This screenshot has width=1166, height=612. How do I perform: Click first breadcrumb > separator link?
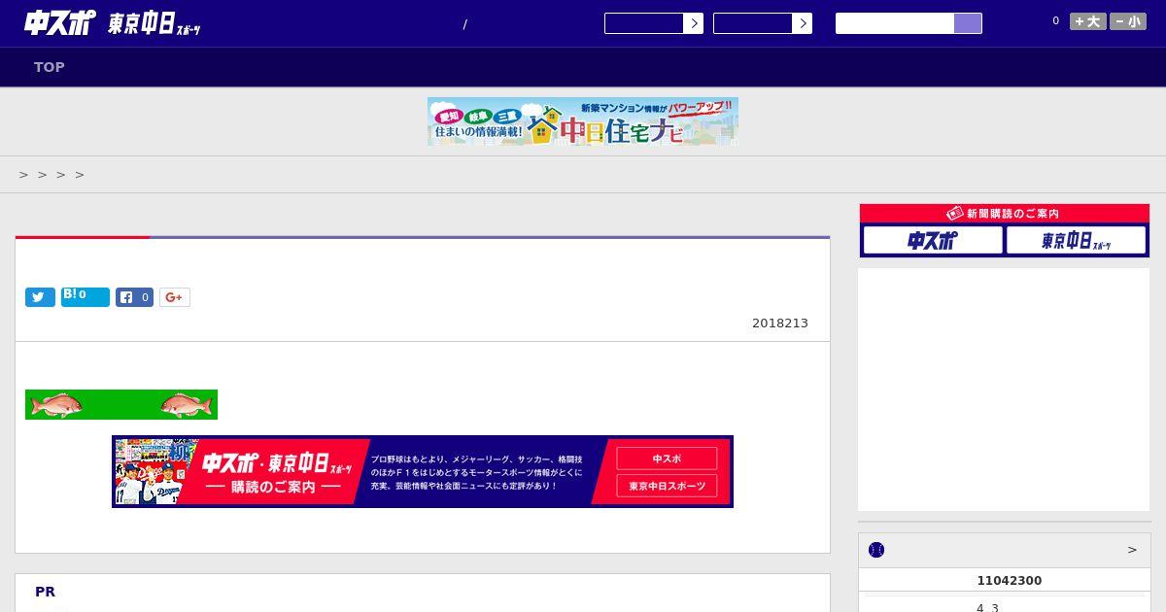23,175
